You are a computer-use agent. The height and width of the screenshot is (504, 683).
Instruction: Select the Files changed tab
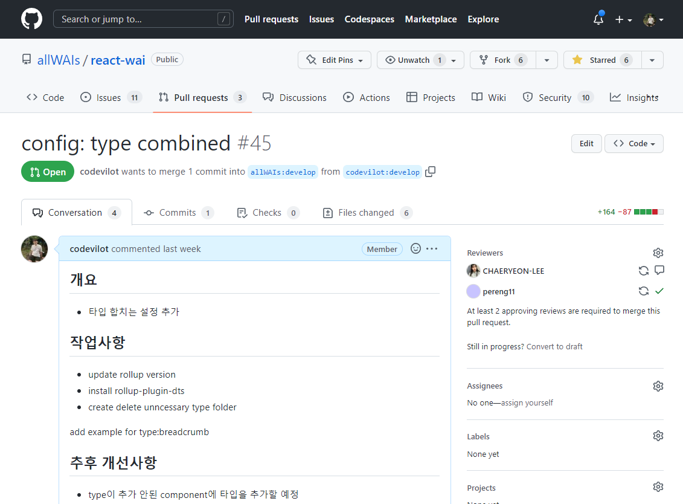coord(367,212)
